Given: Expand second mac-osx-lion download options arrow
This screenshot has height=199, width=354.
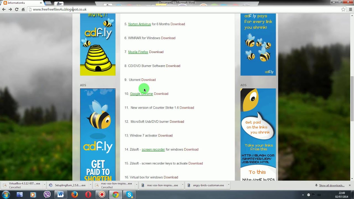Looking at the screenshot, I should (x=183, y=185).
